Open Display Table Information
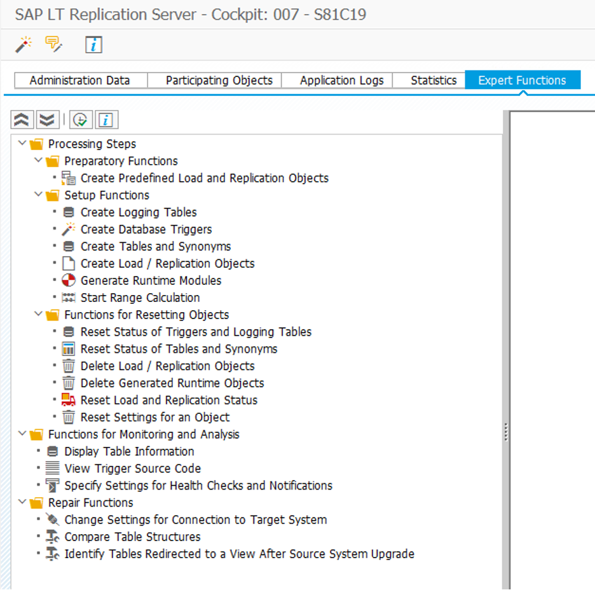The image size is (595, 590). tap(129, 451)
